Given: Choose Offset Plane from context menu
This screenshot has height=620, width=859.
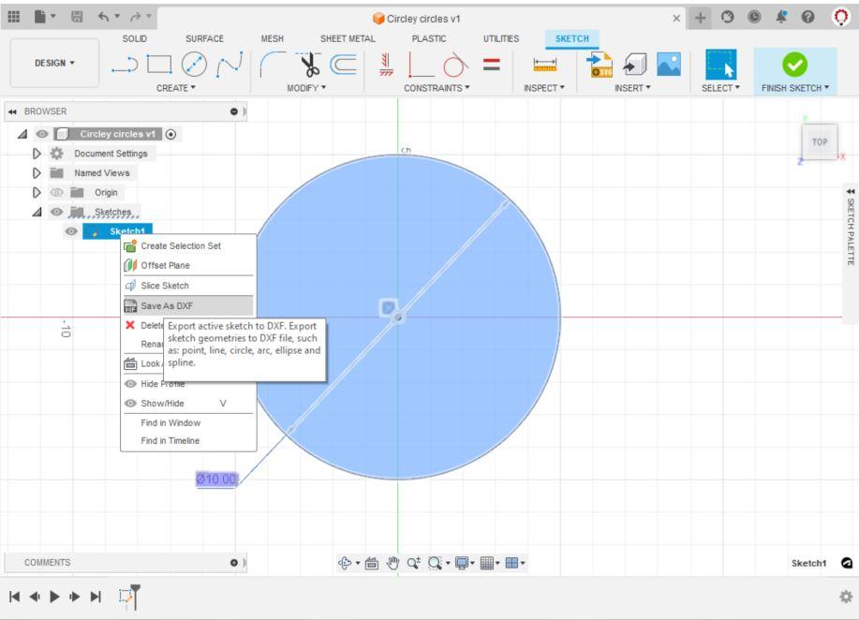Looking at the screenshot, I should point(189,265).
